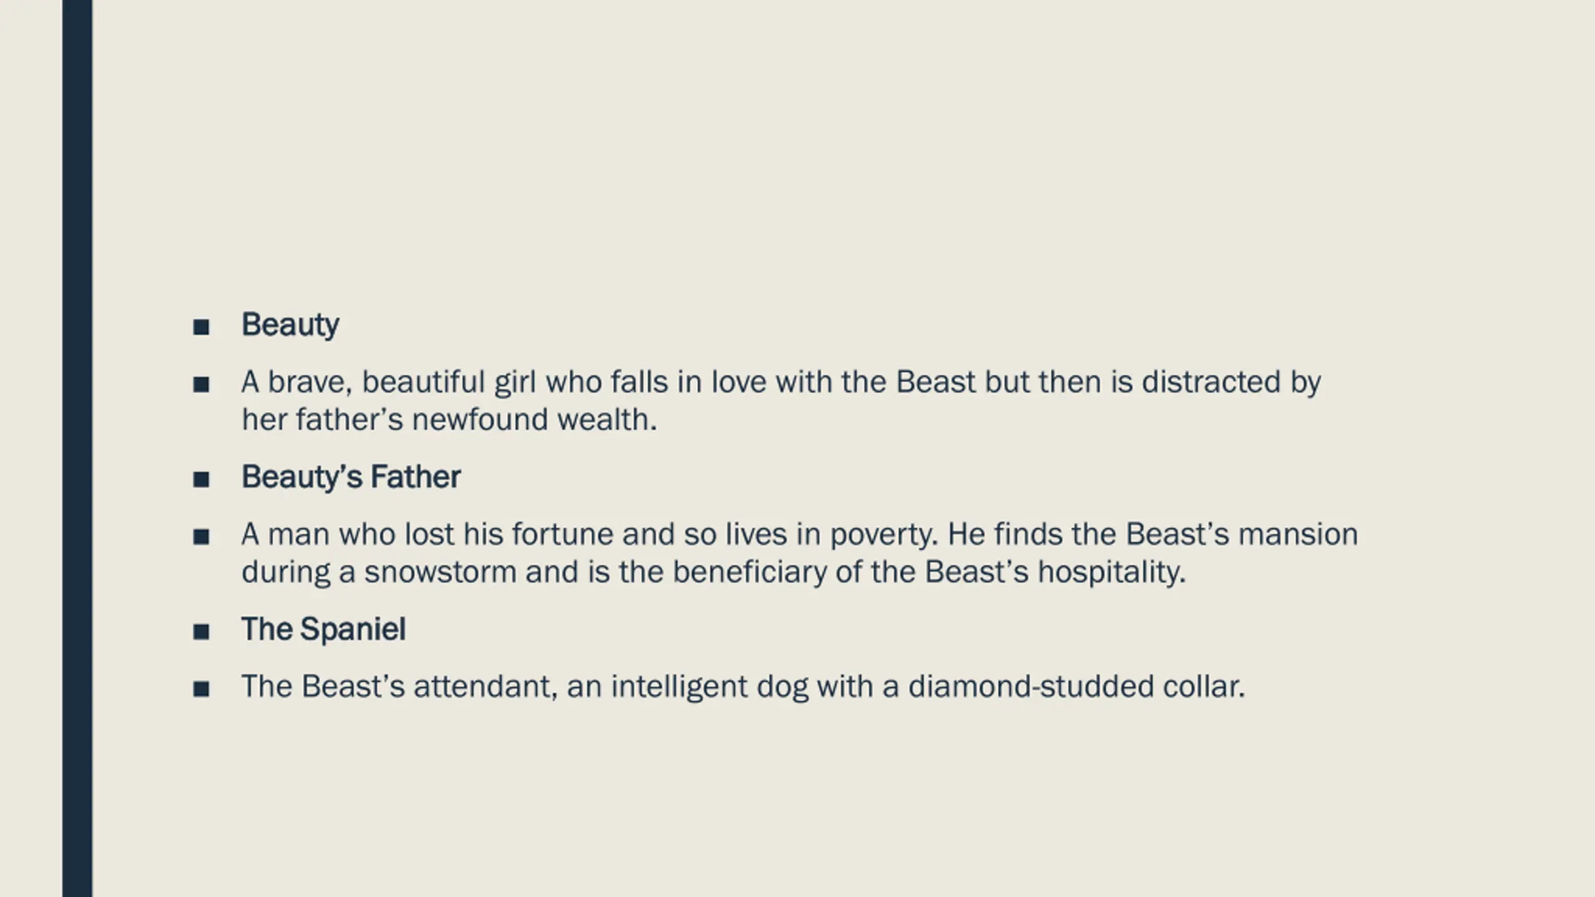
Task: Click the word 'intelligent' in the Spaniel description
Action: (678, 688)
